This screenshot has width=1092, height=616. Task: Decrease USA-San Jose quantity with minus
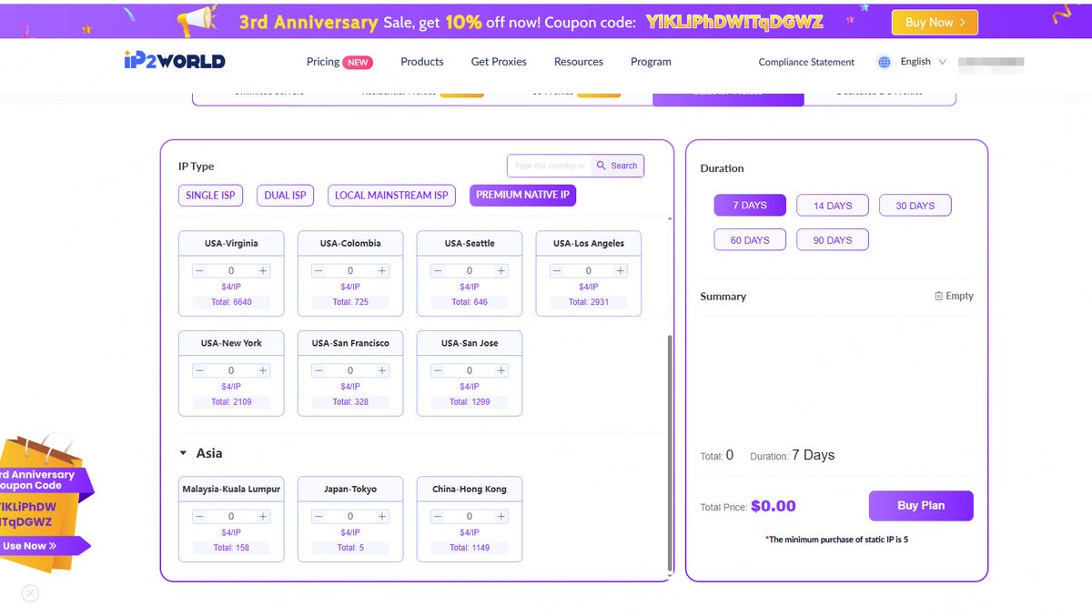(438, 371)
